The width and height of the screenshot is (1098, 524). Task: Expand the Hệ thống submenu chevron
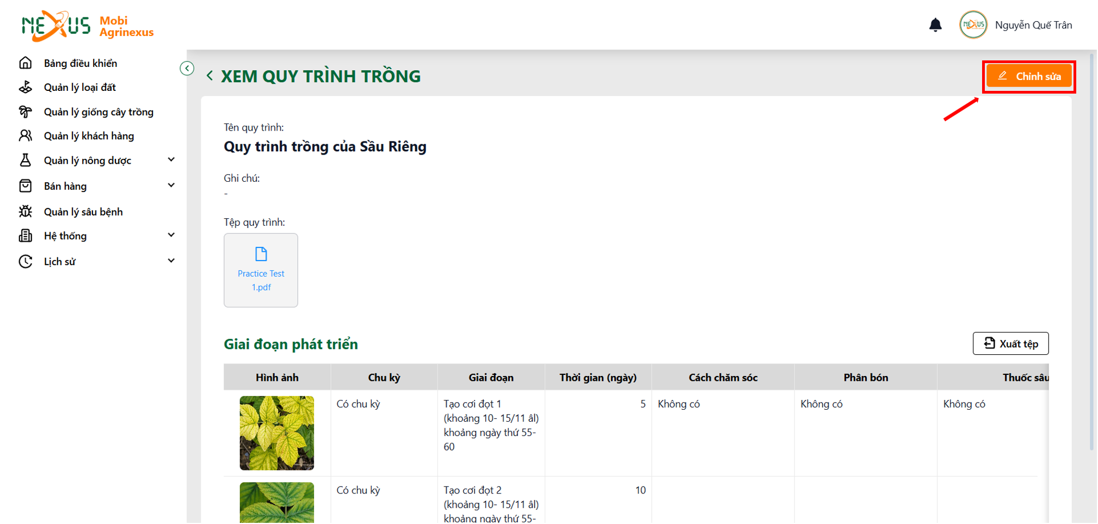click(171, 235)
